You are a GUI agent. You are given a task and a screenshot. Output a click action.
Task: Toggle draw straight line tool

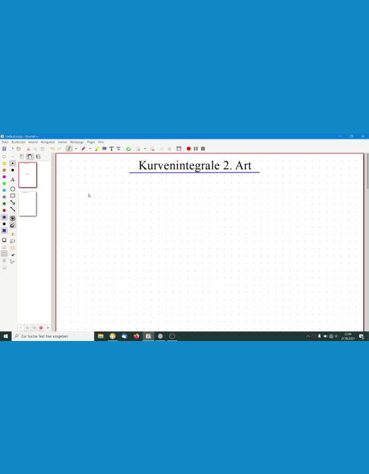pyautogui.click(x=13, y=209)
